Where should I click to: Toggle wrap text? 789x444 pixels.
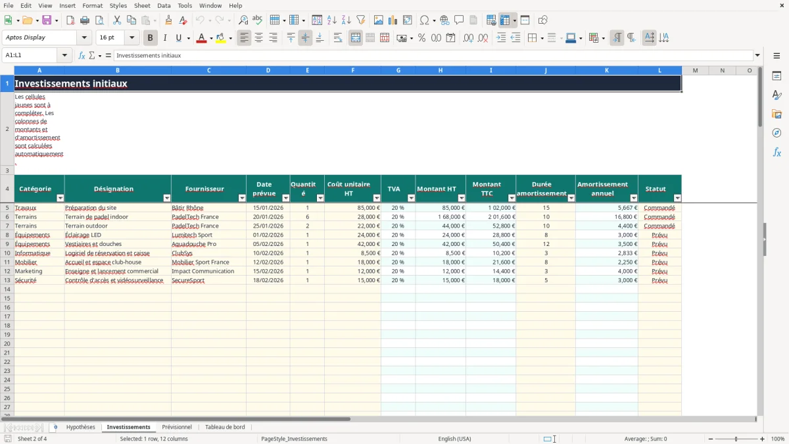coord(338,38)
